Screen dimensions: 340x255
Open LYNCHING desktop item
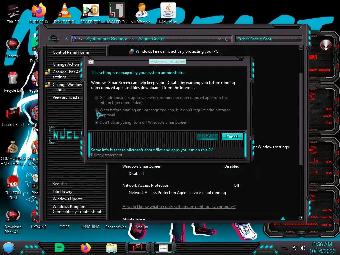point(90,227)
